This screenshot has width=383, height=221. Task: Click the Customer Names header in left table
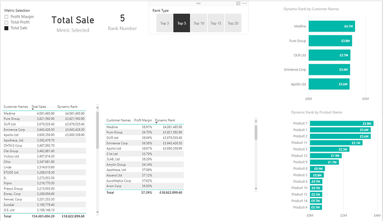16,107
